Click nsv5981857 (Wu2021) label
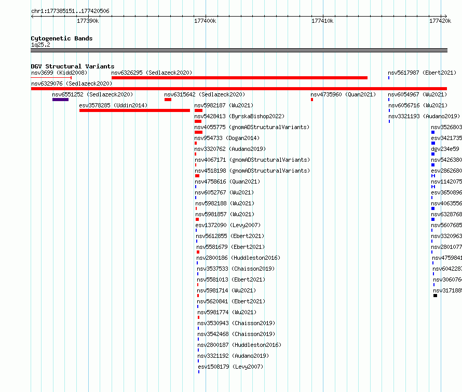Image resolution: width=462 pixels, height=392 pixels. (225, 214)
